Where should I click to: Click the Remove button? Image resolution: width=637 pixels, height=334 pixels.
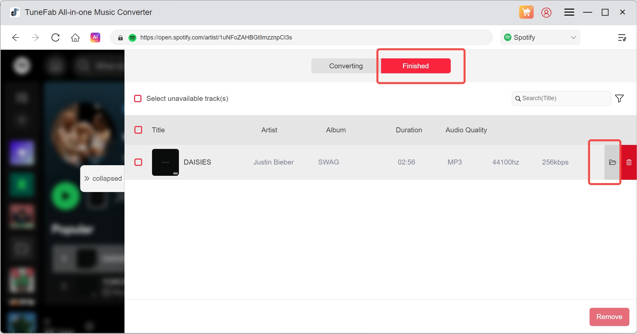[609, 317]
